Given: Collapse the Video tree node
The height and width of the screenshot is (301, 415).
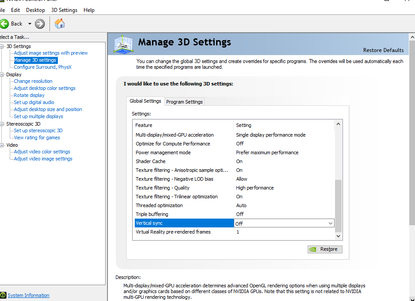Looking at the screenshot, I should [x=2, y=145].
